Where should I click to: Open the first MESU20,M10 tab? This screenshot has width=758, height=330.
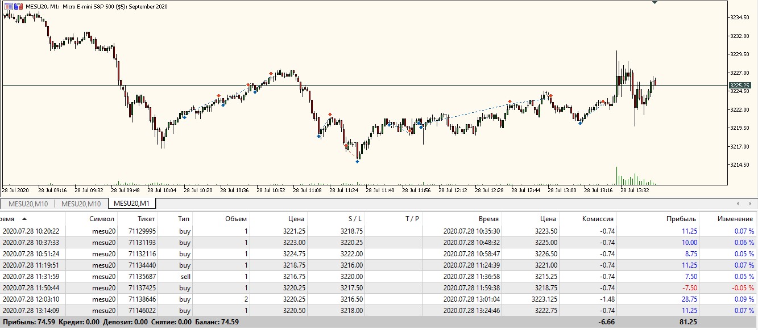pos(28,204)
